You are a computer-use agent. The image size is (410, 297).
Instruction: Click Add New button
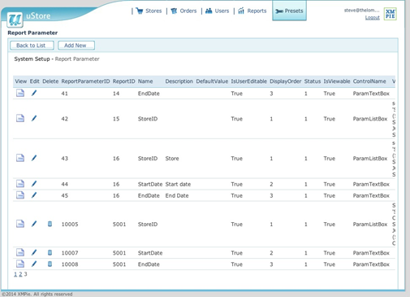(x=76, y=46)
